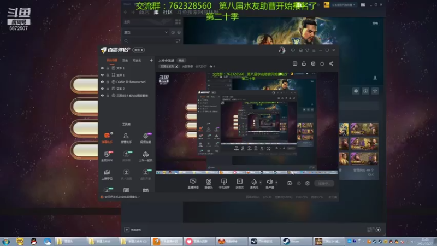Screen dimensions: 437x246
Task: Toggle visibility of 文本 1 layer
Action: [102, 68]
